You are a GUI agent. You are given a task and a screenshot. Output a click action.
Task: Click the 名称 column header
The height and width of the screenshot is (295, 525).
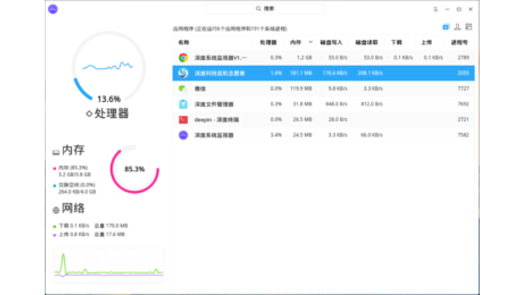(184, 43)
